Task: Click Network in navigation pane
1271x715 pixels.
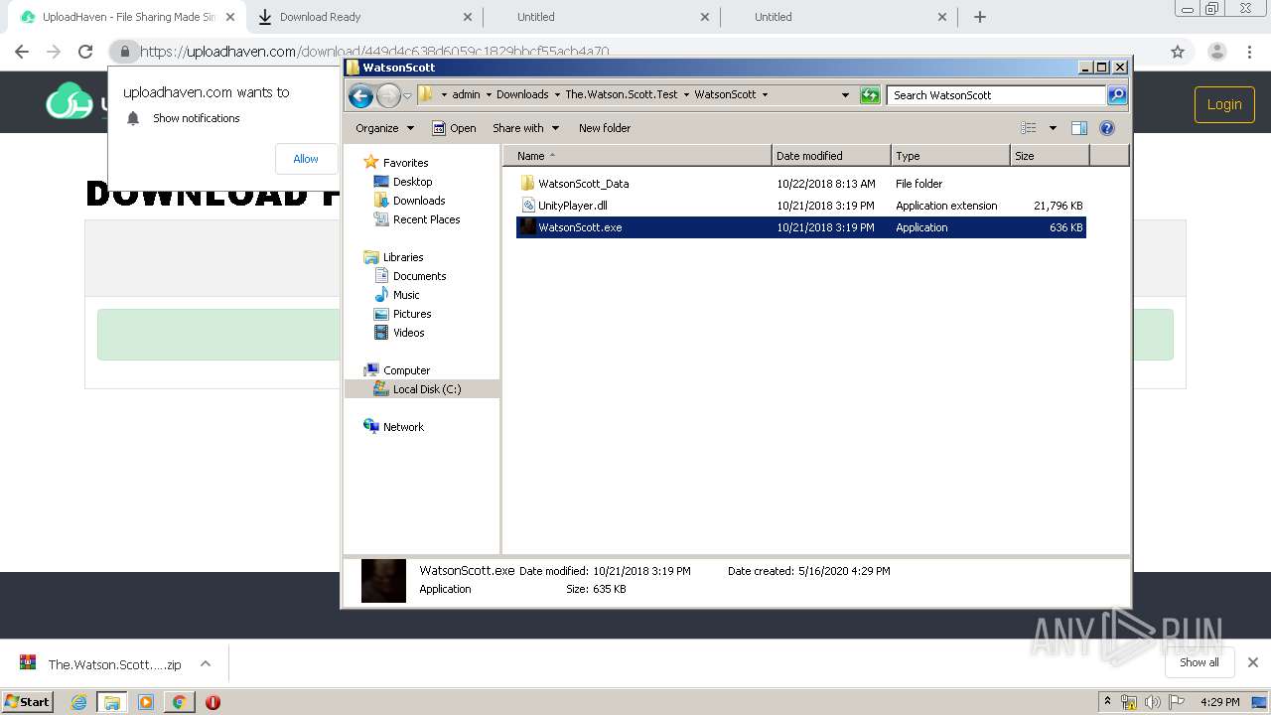Action: [403, 427]
